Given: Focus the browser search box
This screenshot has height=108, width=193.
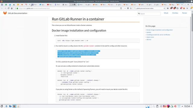Looking at the screenshot, I should point(149,8).
